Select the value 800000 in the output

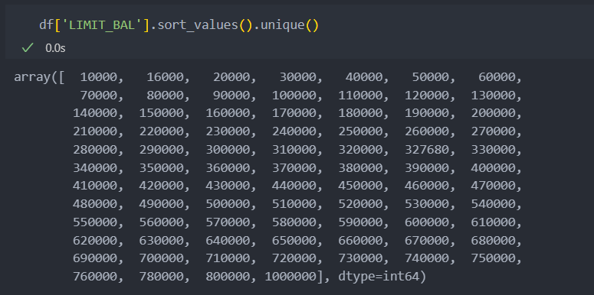pos(228,277)
